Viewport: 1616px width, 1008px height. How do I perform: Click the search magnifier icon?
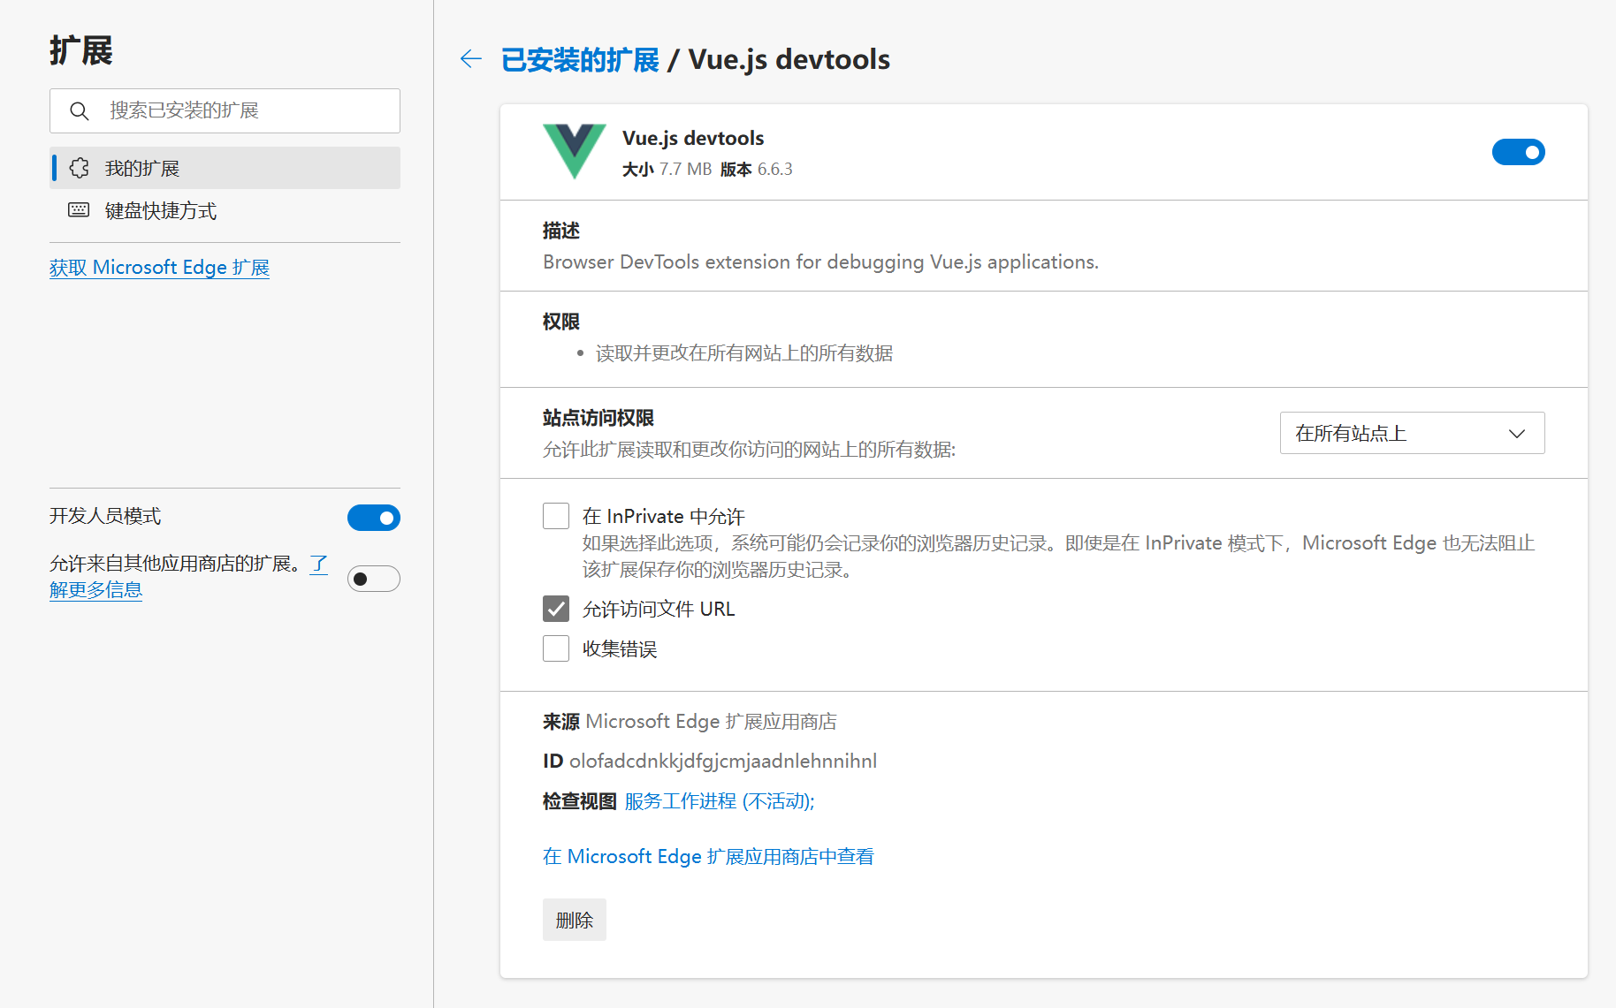tap(80, 111)
